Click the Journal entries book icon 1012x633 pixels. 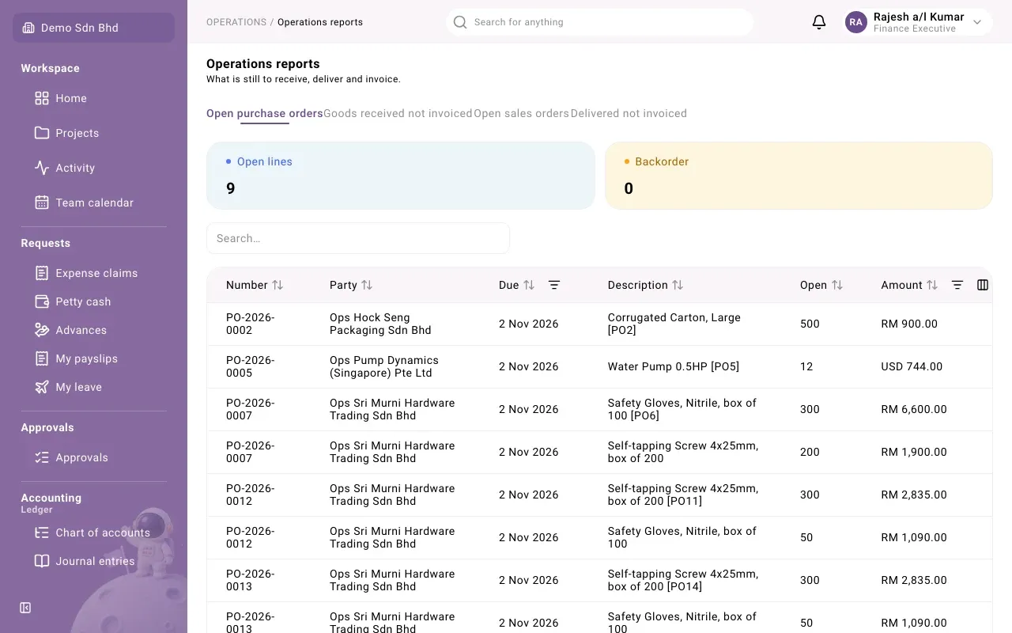pos(42,561)
